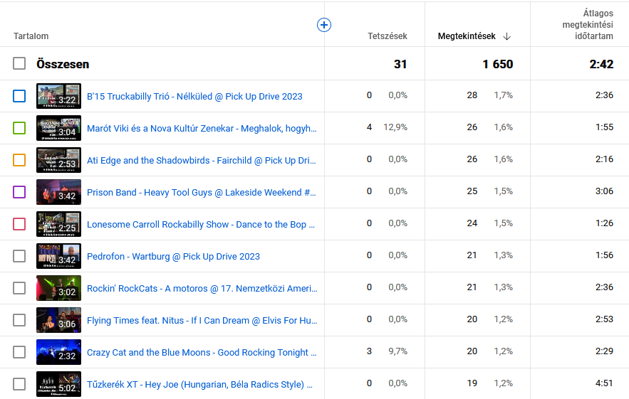Sort by Megtekintések column header
Viewport: 629px width, 399px height.
[466, 36]
